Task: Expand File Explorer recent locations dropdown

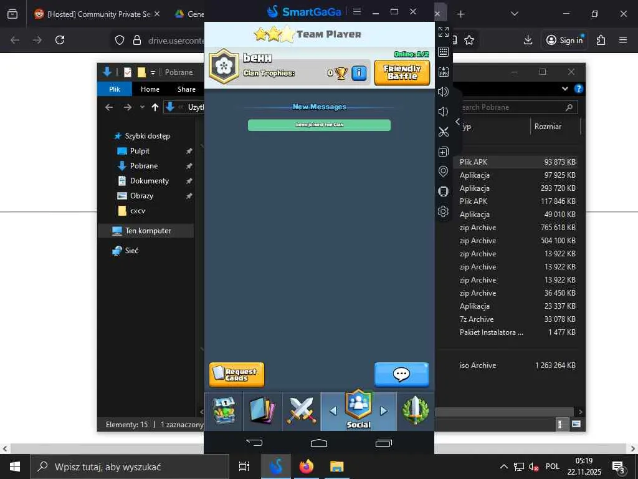Action: pyautogui.click(x=142, y=107)
